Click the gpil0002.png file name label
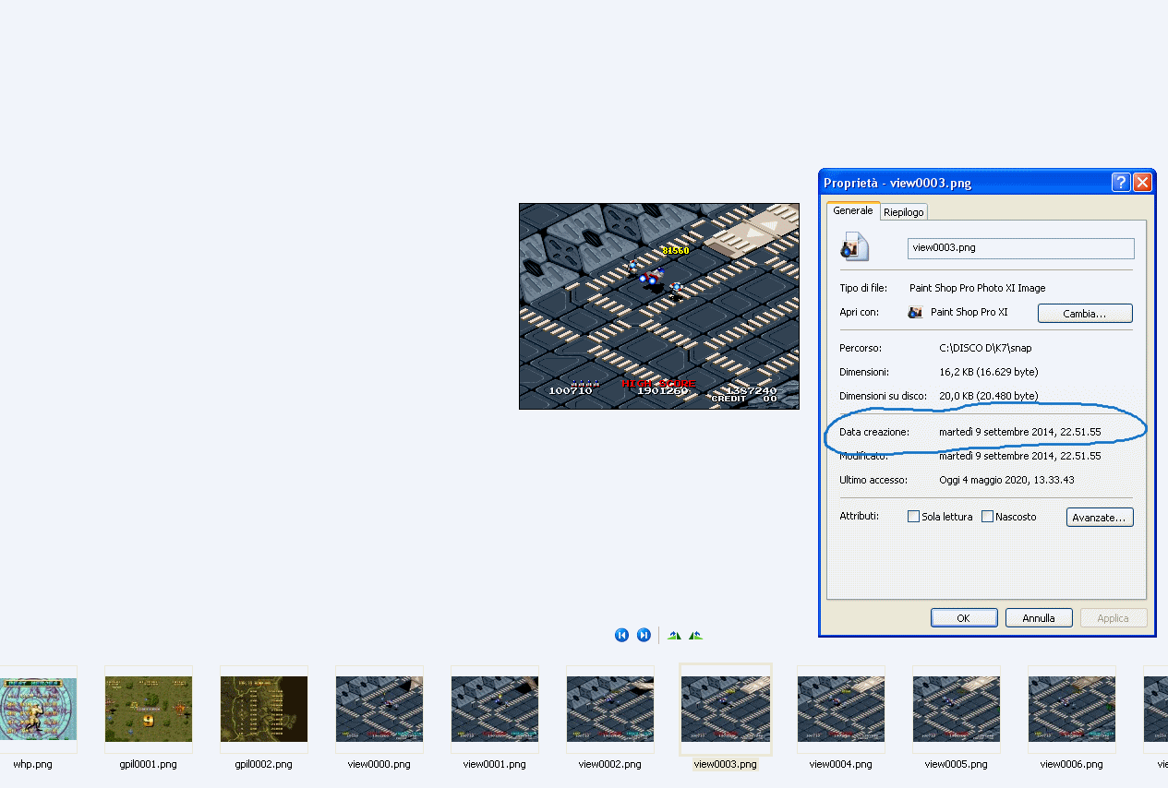Image resolution: width=1168 pixels, height=788 pixels. (x=263, y=764)
